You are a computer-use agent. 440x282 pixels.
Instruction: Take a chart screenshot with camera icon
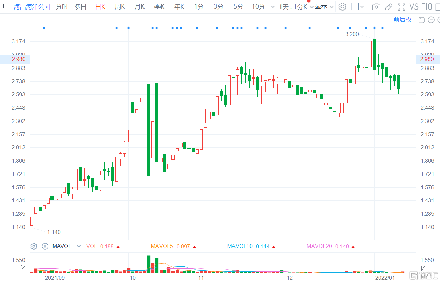click(376, 6)
